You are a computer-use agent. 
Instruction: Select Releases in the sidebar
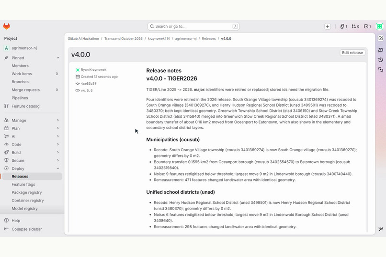click(x=32, y=176)
